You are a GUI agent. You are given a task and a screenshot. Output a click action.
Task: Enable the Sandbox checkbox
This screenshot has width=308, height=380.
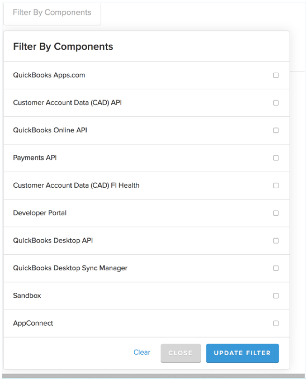276,296
